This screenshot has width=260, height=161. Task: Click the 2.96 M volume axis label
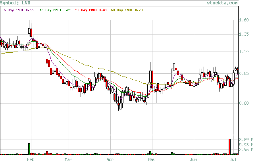click(x=246, y=149)
